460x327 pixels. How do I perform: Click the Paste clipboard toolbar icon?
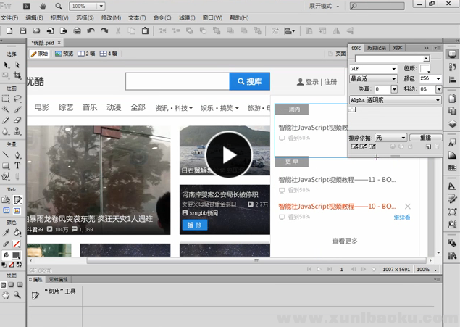tap(146, 30)
